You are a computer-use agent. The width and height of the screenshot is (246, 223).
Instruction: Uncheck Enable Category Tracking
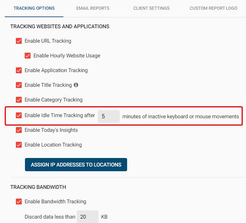click(x=19, y=100)
